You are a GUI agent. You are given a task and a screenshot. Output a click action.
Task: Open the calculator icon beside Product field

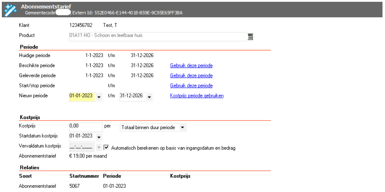(250, 36)
